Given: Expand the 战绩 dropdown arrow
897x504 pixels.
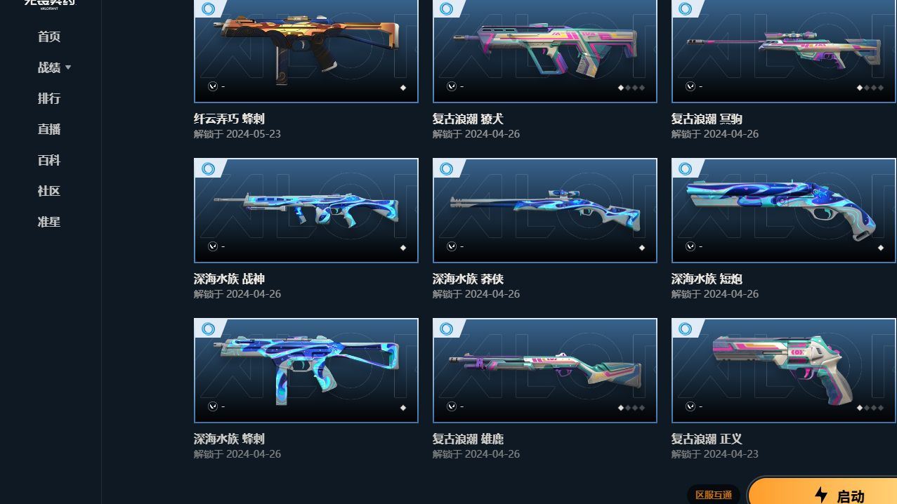Looking at the screenshot, I should click(68, 67).
